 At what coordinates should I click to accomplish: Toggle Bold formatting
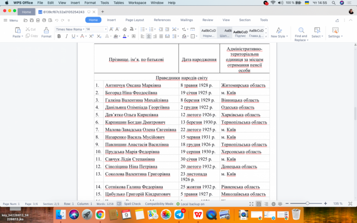59,36
